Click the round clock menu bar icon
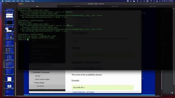 tap(141, 1)
